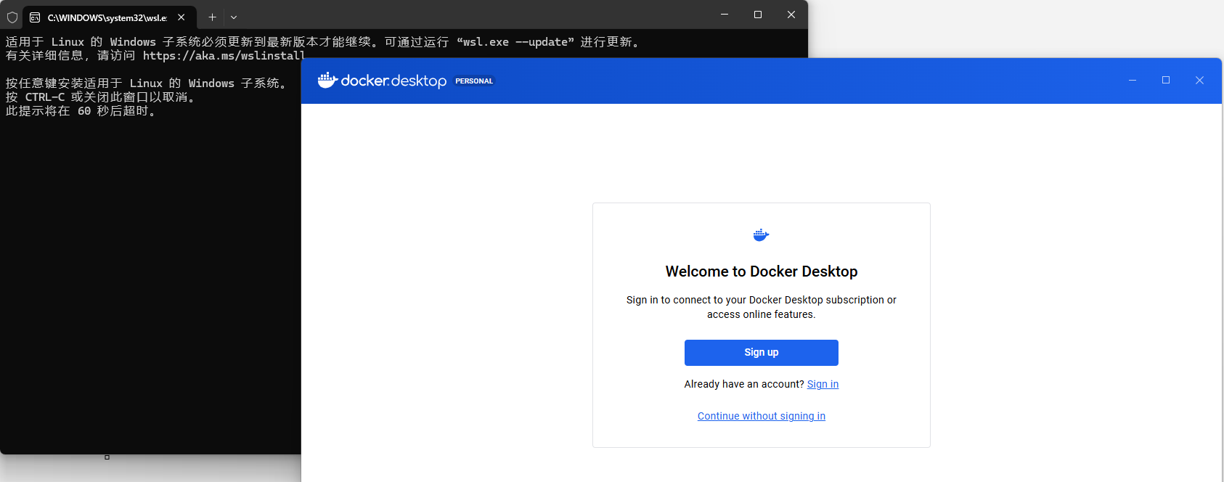The image size is (1224, 482).
Task: Click the small Docker whale icon above welcome heading
Action: (x=761, y=235)
